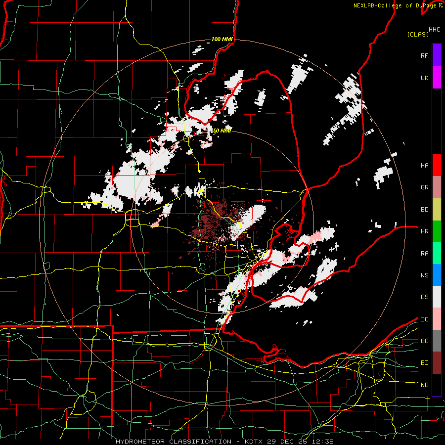Click the 'ND' legend label
The width and height of the screenshot is (445, 445).
tap(424, 385)
